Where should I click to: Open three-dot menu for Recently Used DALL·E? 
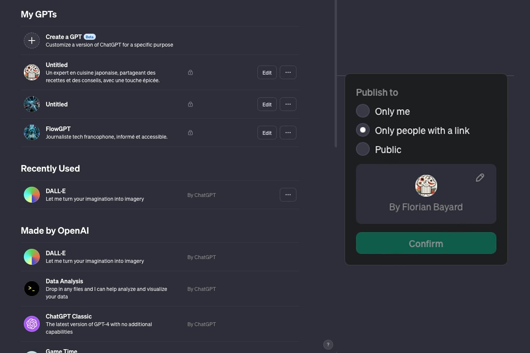point(288,195)
